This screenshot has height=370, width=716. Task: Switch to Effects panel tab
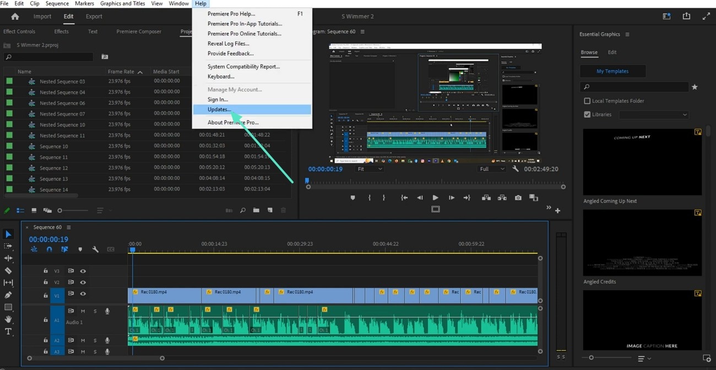point(62,31)
